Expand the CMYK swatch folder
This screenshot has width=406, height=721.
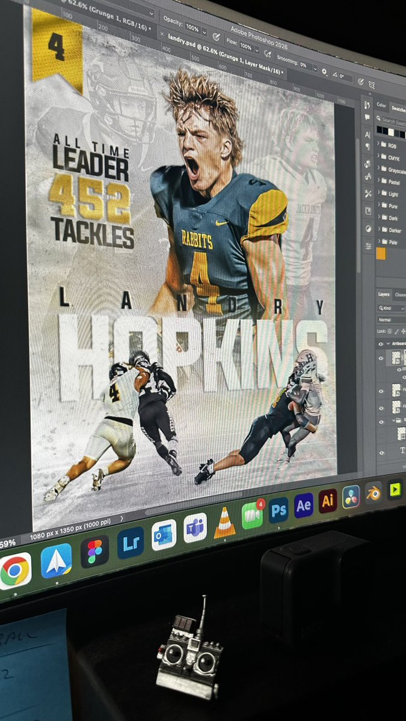pyautogui.click(x=378, y=155)
